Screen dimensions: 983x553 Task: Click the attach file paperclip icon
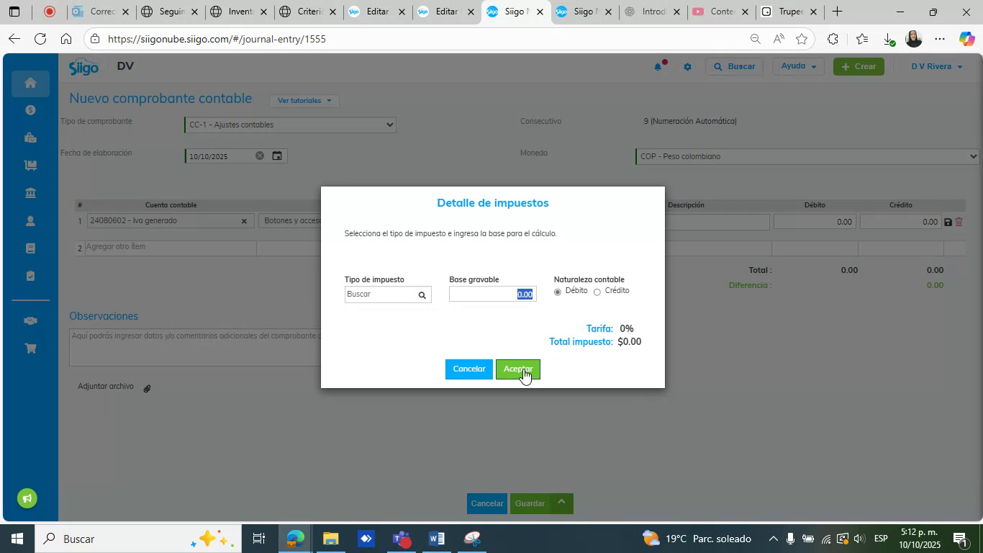(147, 388)
